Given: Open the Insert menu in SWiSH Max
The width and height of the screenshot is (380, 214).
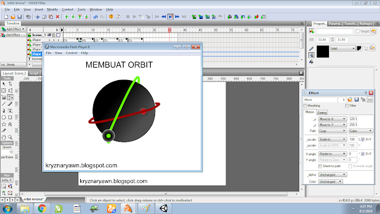Looking at the screenshot, I should [39, 9].
